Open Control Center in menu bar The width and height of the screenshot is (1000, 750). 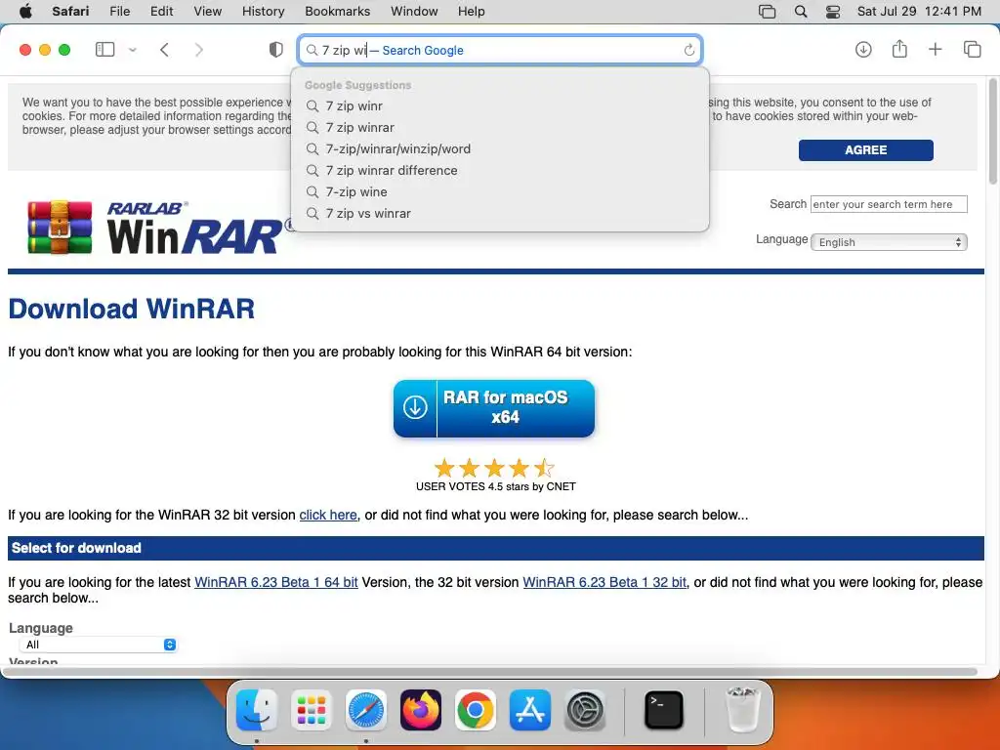click(833, 12)
